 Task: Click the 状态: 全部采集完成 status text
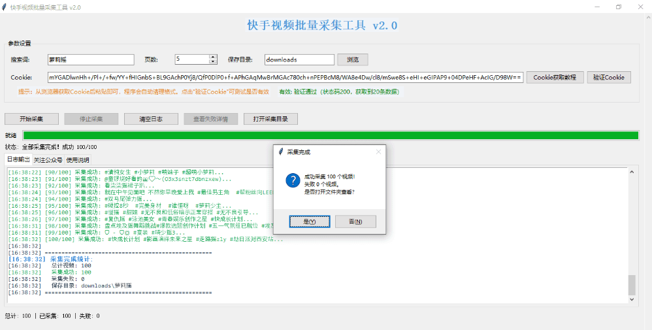[x=51, y=147]
